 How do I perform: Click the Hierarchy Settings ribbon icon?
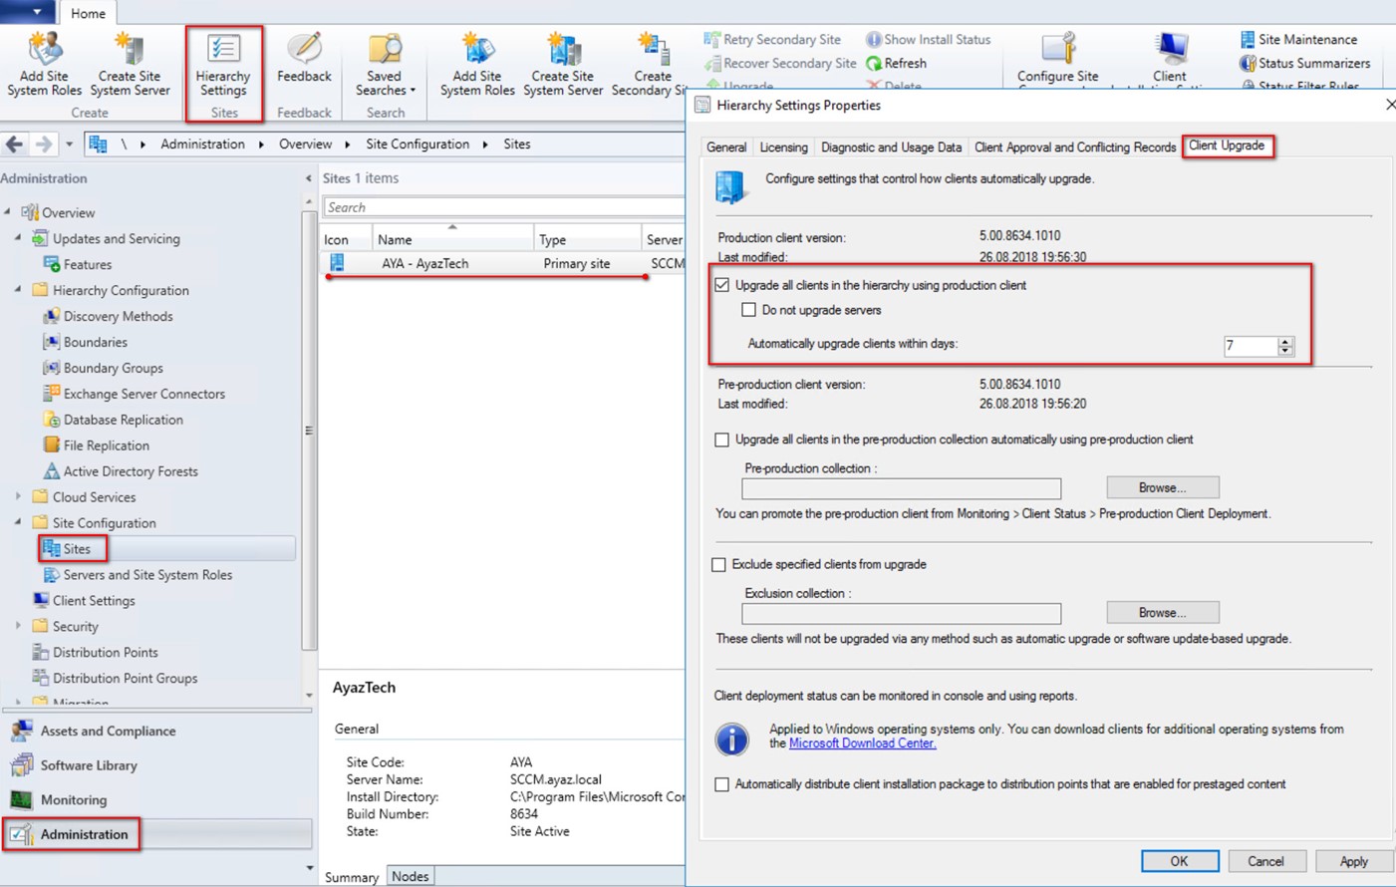point(223,66)
